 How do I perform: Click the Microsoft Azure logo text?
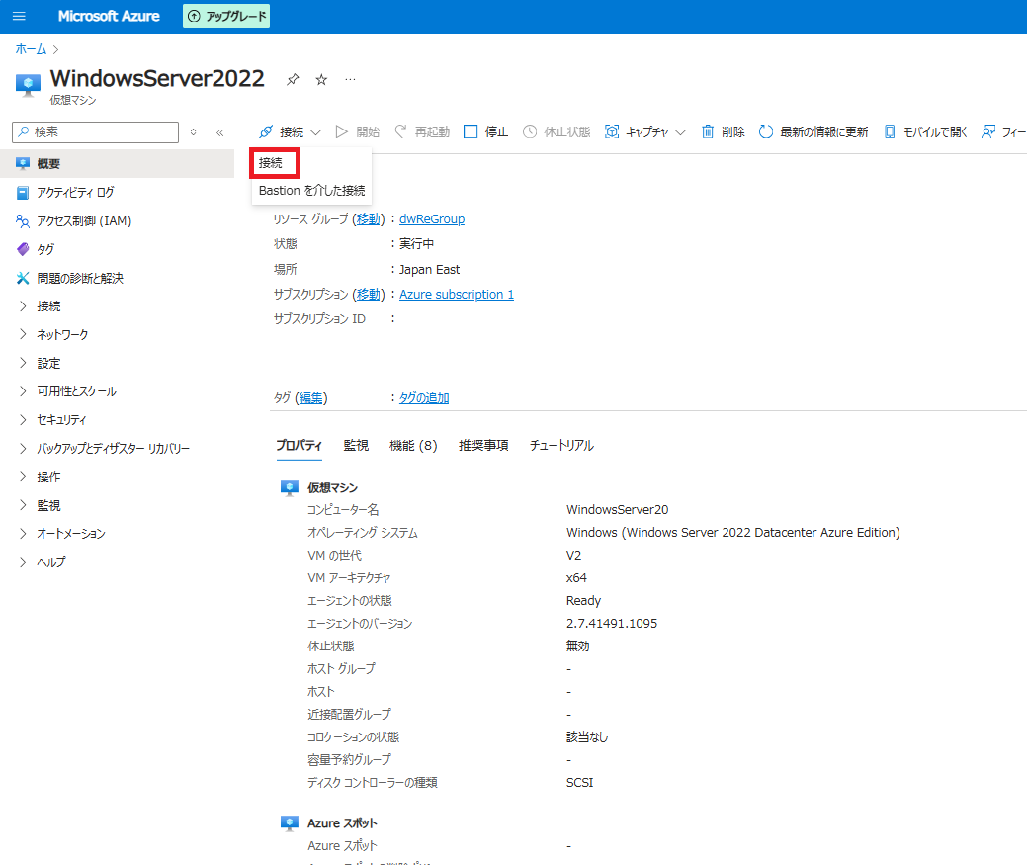(x=109, y=17)
